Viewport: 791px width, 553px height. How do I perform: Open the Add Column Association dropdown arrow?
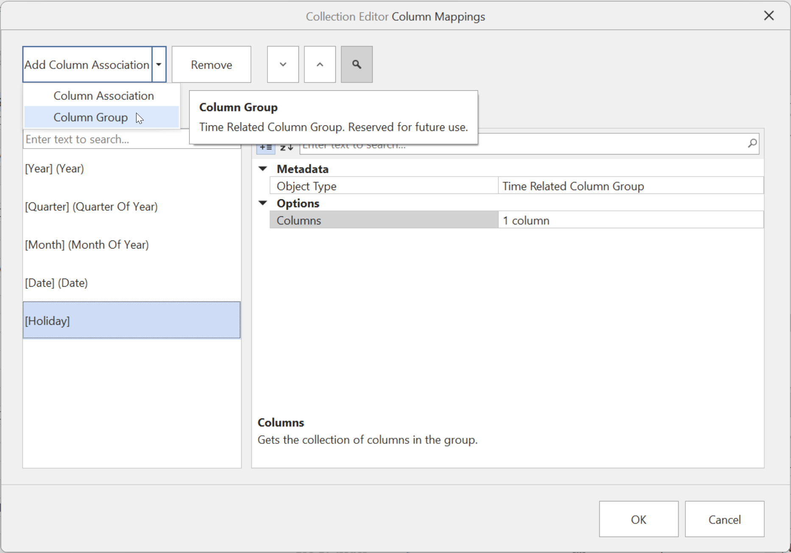(159, 64)
